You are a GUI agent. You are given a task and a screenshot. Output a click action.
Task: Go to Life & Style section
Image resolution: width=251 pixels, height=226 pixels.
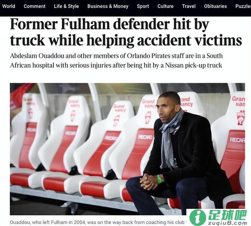point(66,6)
